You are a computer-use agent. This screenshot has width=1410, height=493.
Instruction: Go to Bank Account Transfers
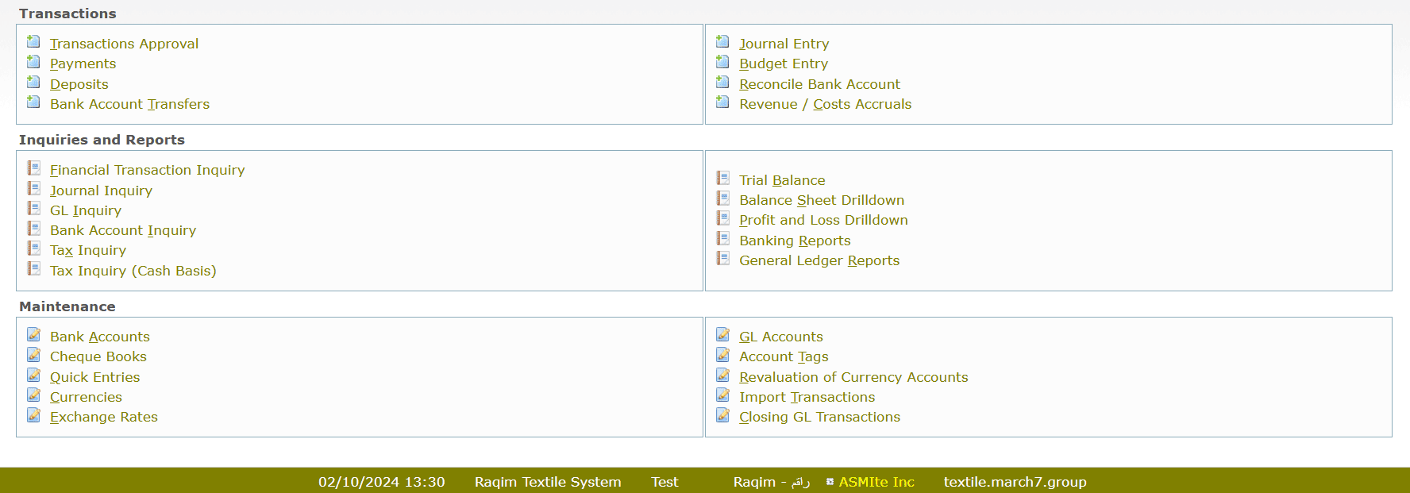(x=129, y=104)
